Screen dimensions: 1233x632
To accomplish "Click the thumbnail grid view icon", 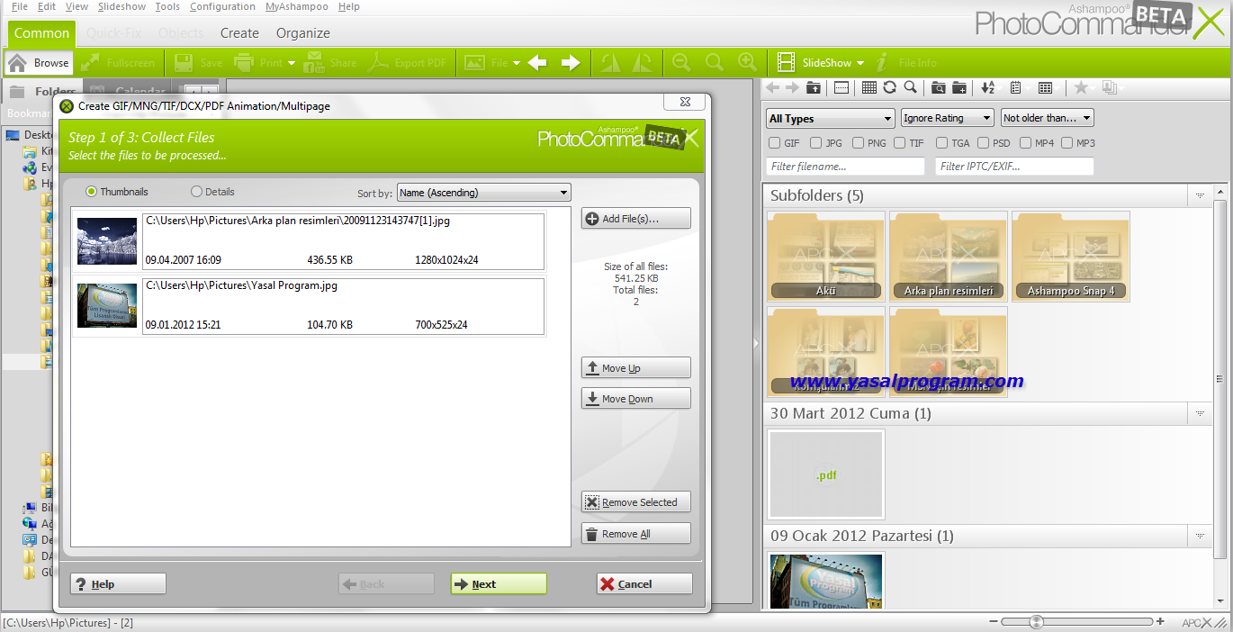I will [868, 87].
